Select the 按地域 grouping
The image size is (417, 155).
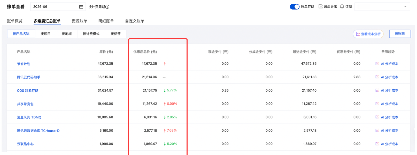67,34
